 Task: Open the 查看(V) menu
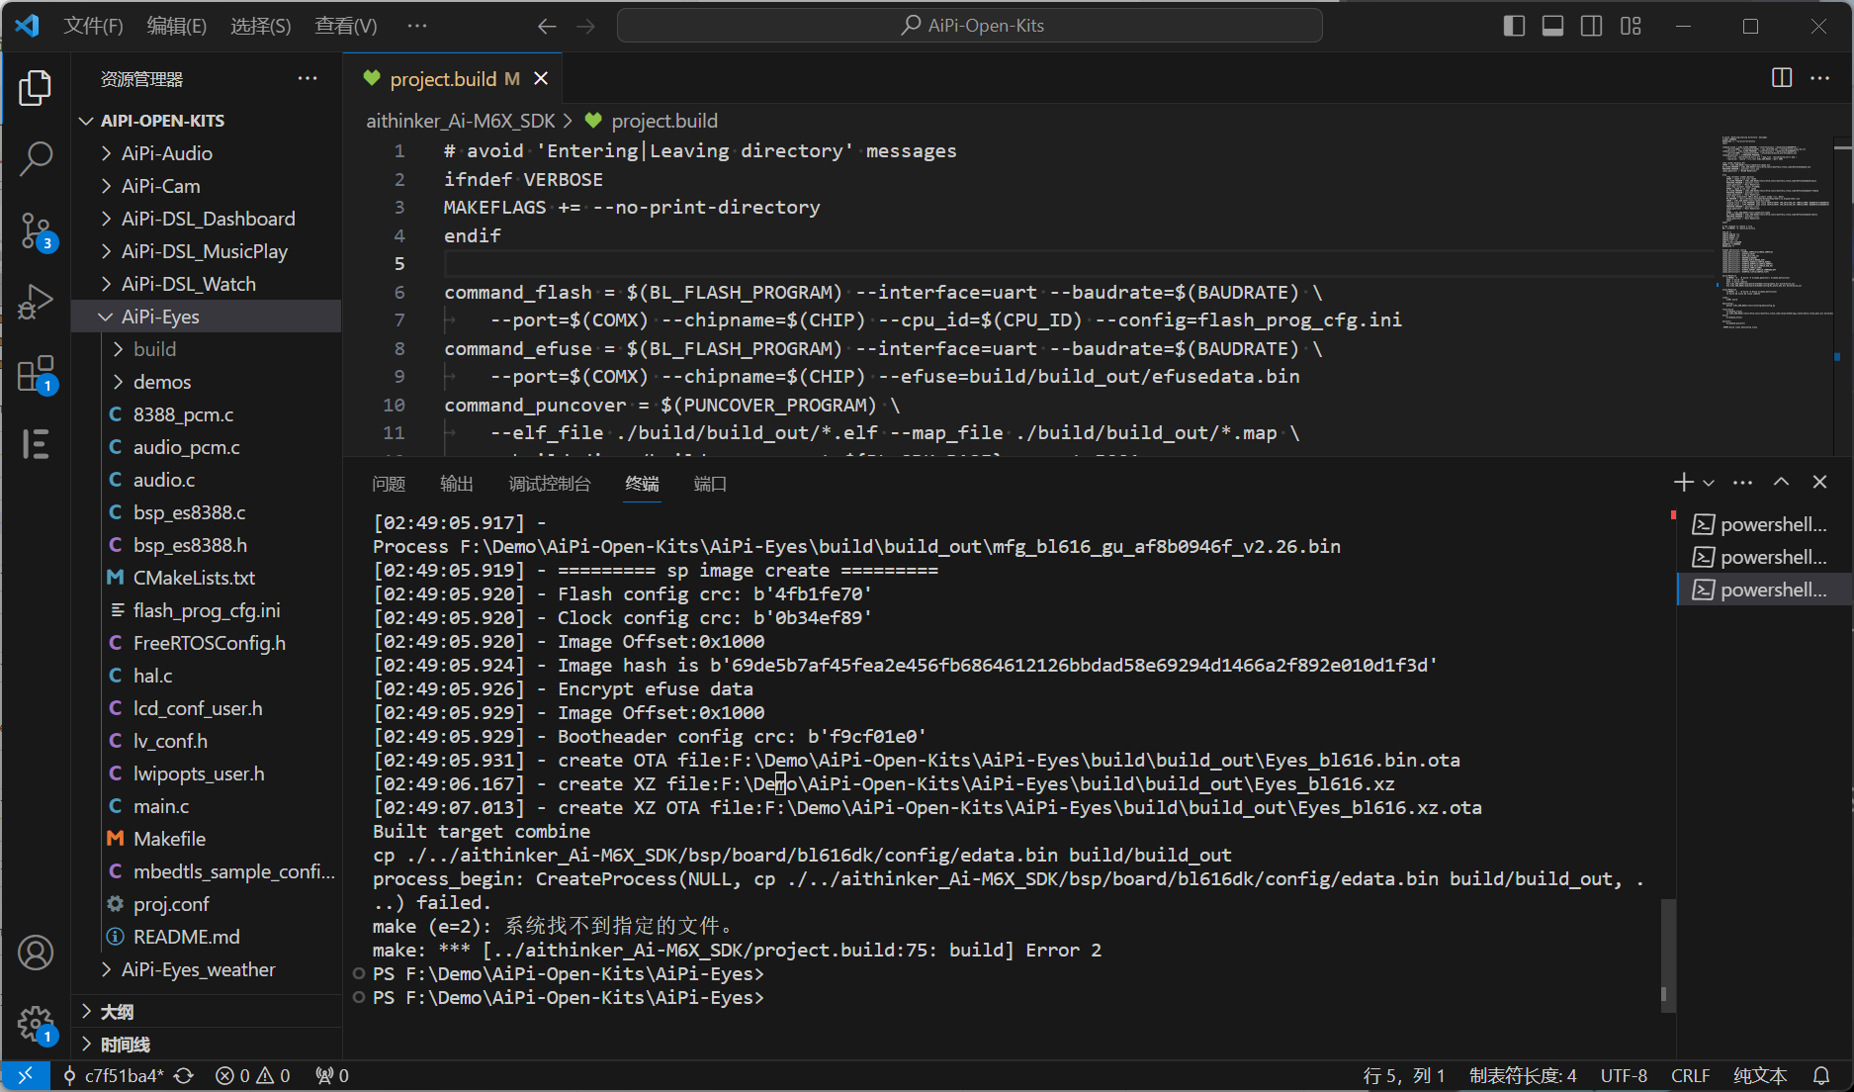(x=346, y=27)
